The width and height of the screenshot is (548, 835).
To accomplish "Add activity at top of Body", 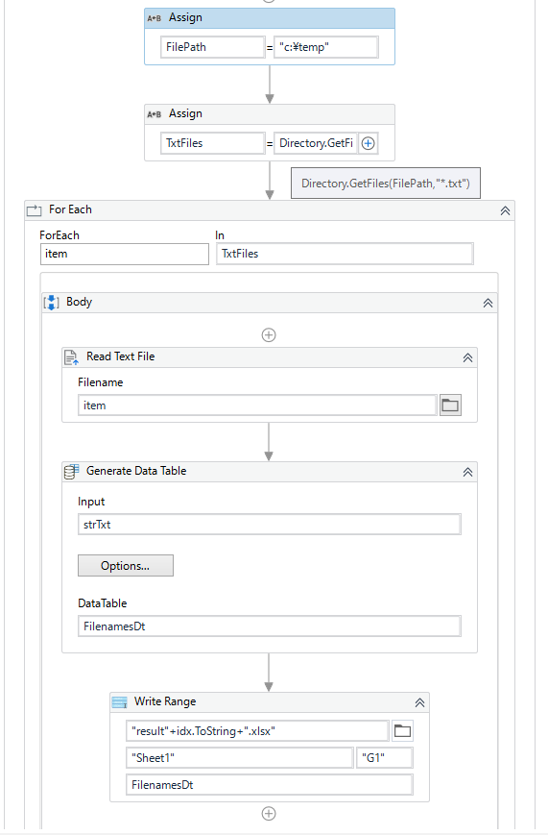I will (269, 335).
